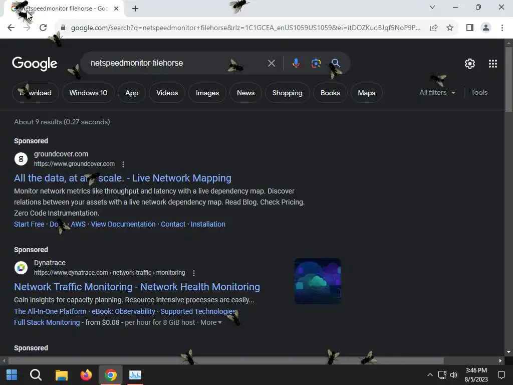Close the netspeedmonitor filehorse tab

(x=116, y=9)
